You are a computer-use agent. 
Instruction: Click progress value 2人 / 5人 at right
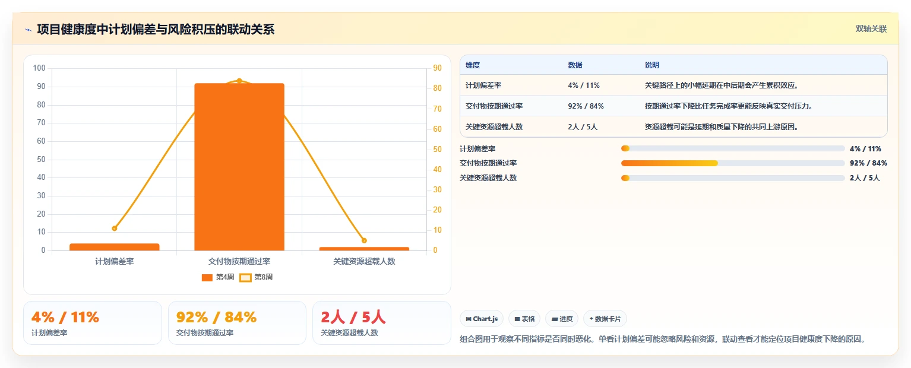click(865, 178)
